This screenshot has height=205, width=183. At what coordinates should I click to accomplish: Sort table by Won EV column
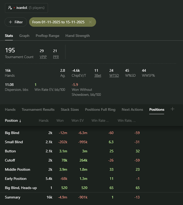pyautogui.click(x=77, y=121)
